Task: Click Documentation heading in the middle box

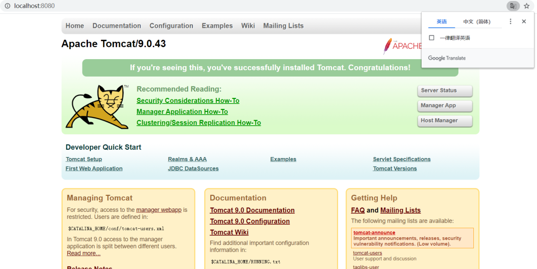Action: point(238,198)
